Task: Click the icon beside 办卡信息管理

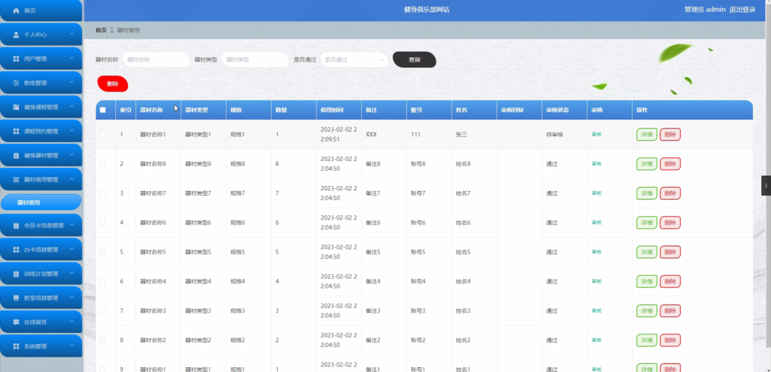Action: (16, 250)
